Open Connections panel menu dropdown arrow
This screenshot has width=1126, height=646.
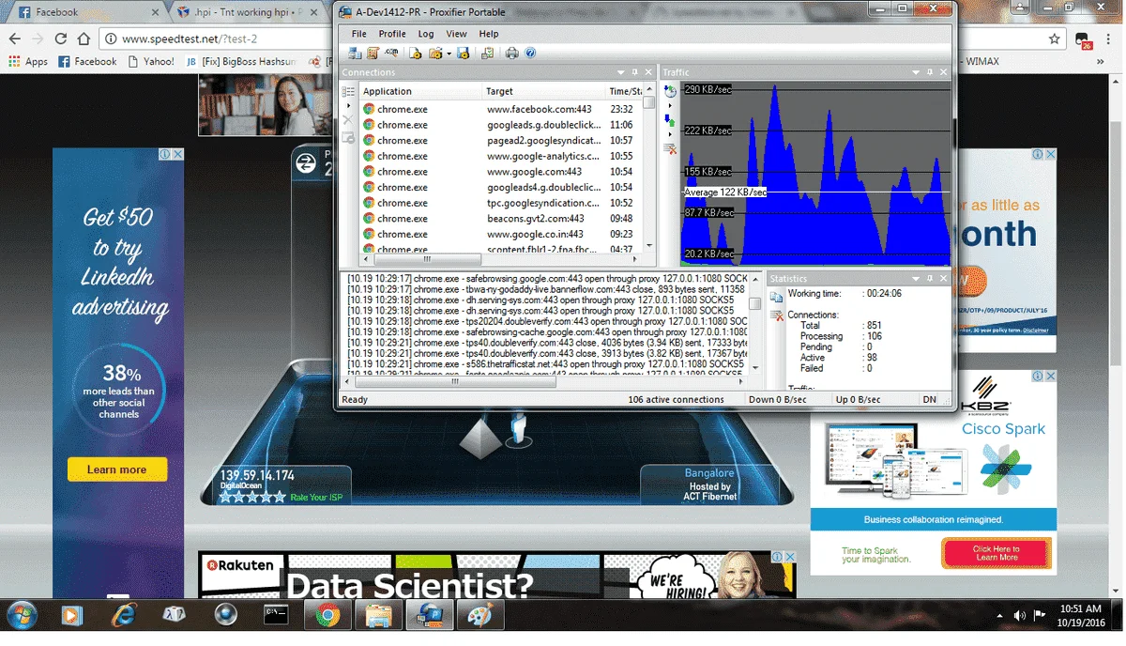[621, 72]
